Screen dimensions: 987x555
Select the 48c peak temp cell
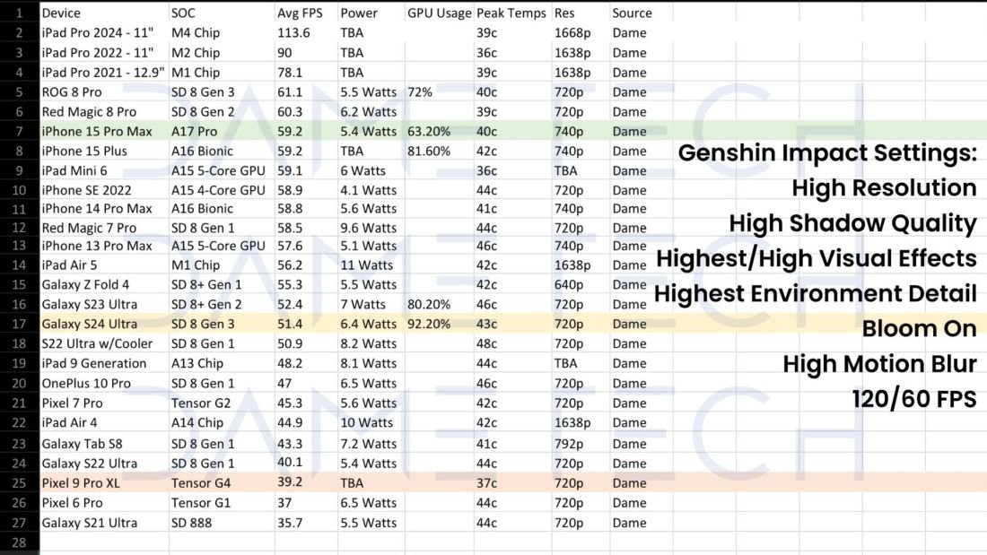(513, 343)
